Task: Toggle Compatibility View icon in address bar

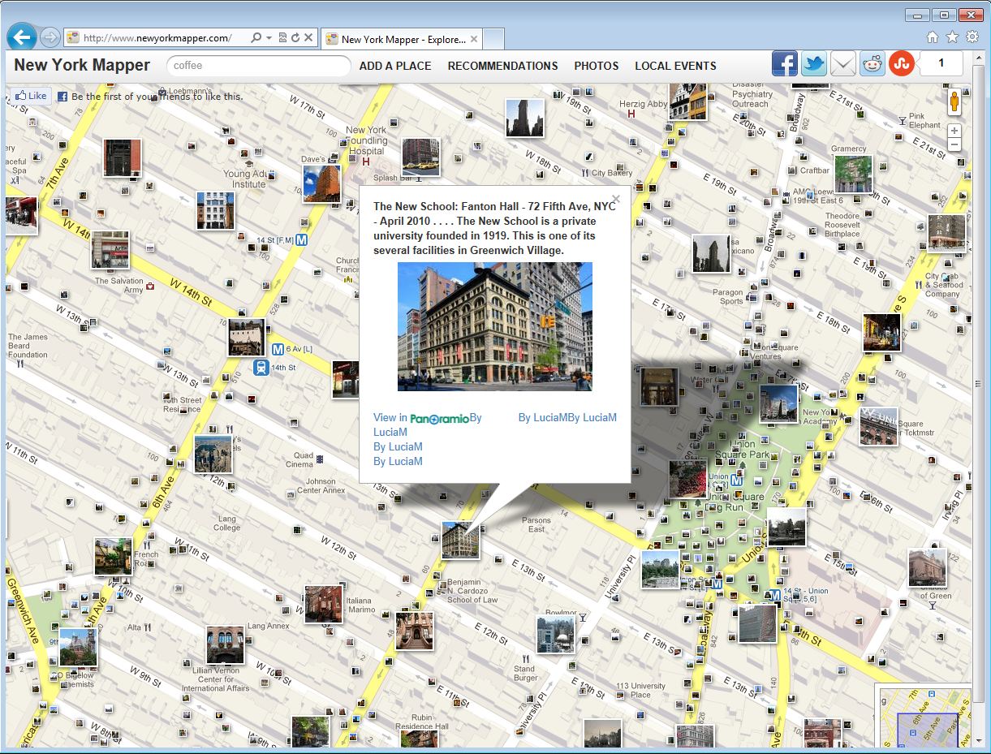Action: pyautogui.click(x=282, y=38)
